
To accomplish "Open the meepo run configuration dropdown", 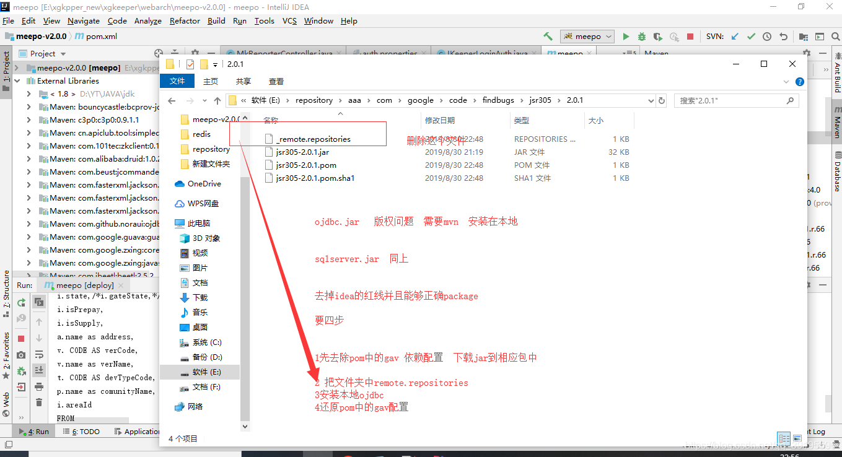I will click(x=587, y=37).
